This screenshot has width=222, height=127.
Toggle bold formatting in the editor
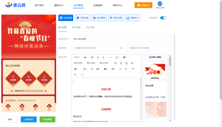click(92, 57)
